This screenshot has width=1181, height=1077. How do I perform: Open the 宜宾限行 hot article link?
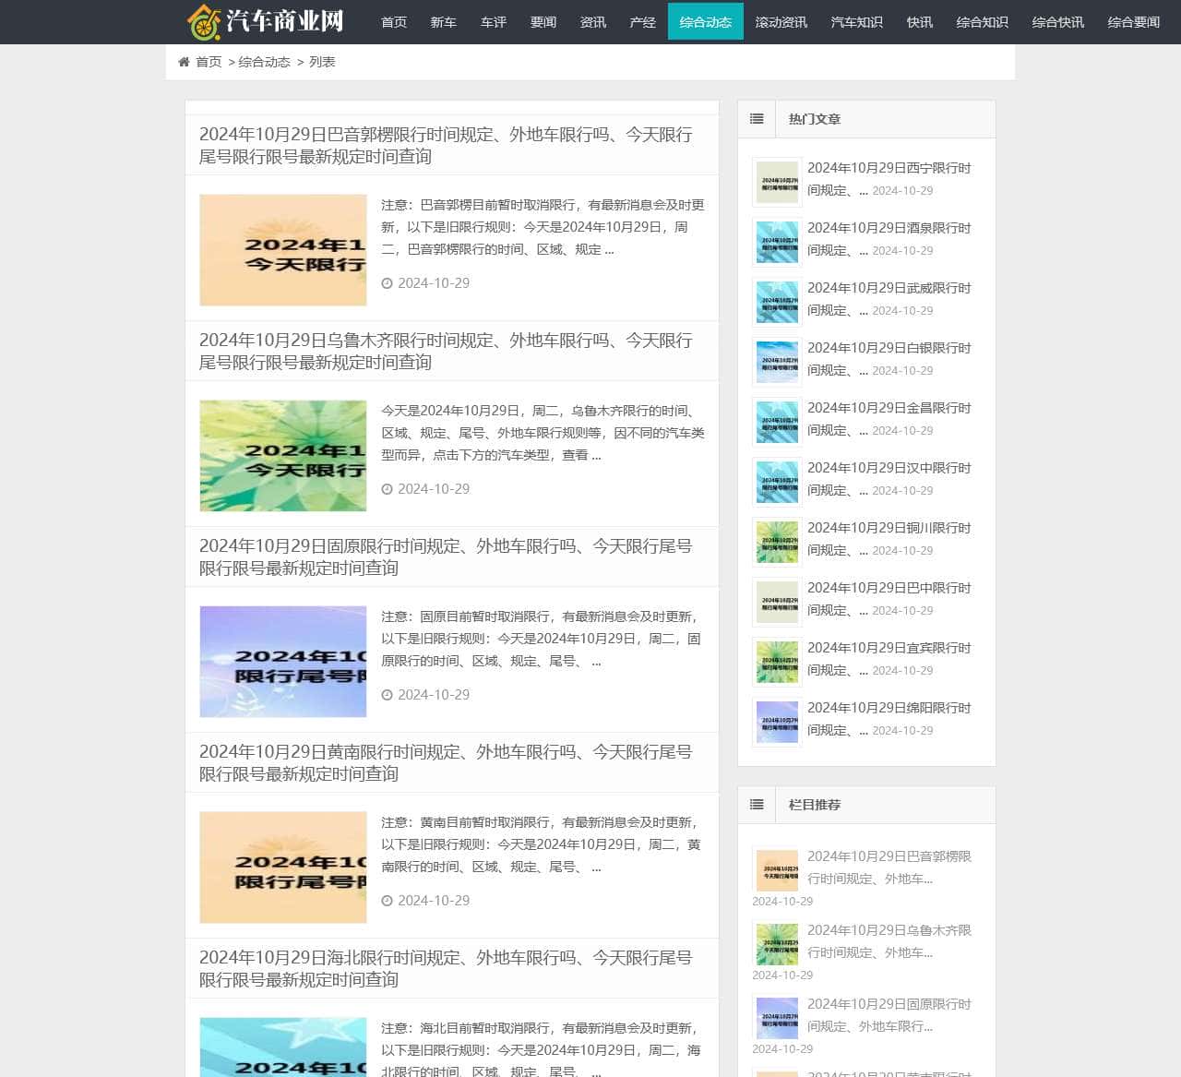pos(889,659)
